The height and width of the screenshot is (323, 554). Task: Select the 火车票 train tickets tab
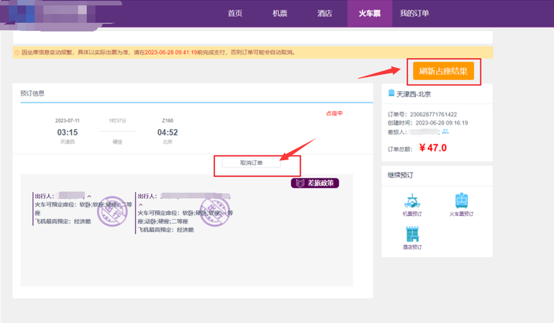coord(369,14)
